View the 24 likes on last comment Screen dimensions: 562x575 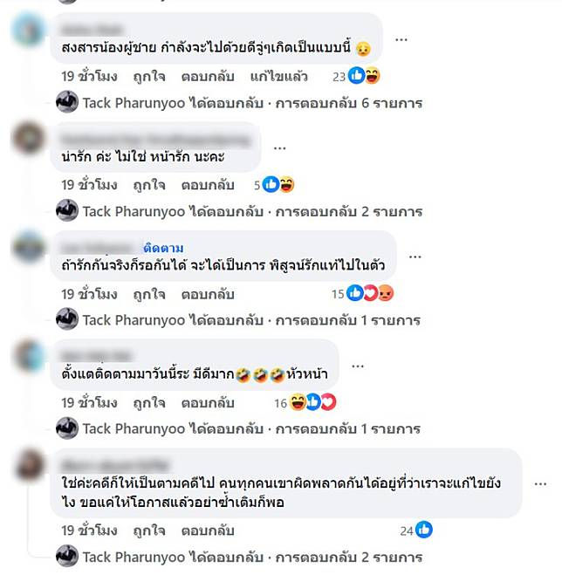[416, 531]
